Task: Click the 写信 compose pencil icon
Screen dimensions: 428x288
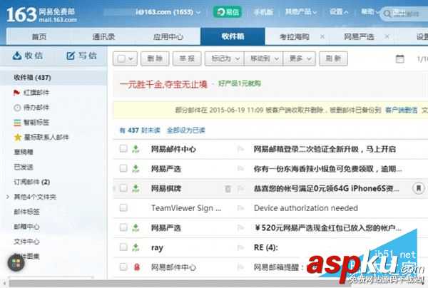Action: (x=71, y=56)
